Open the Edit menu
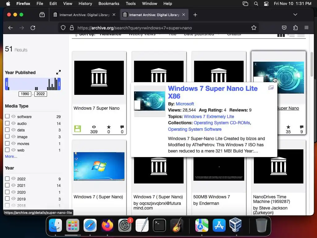This screenshot has height=238, width=317. pos(53,4)
